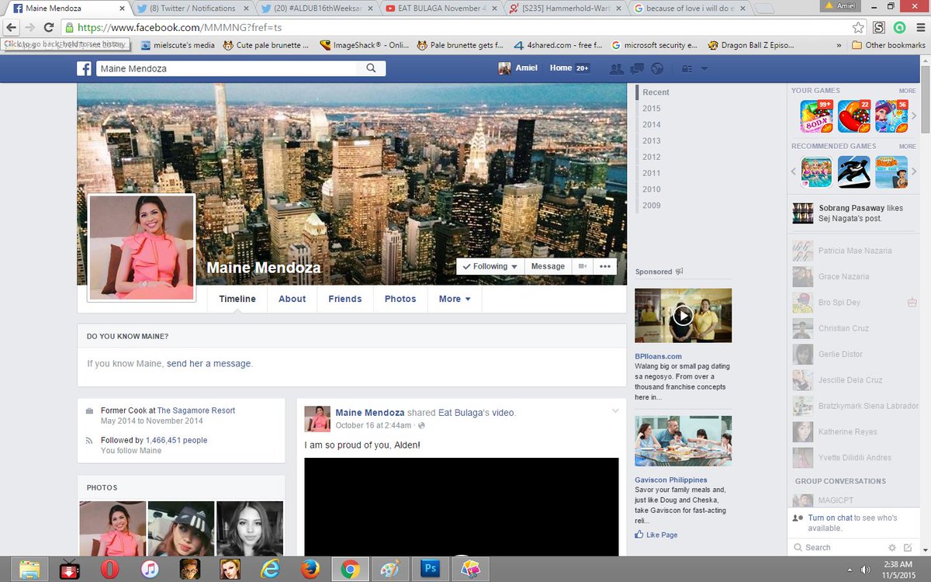Open File Explorer from the taskbar
931x582 pixels.
point(29,569)
